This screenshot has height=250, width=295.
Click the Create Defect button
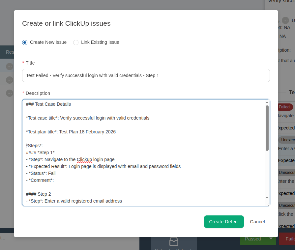coord(224,222)
